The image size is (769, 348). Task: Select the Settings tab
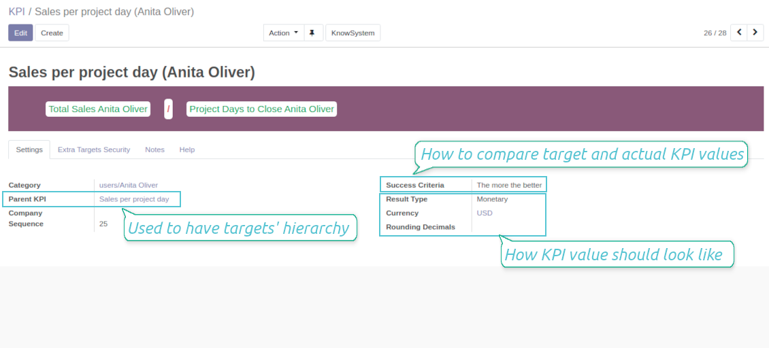point(29,150)
